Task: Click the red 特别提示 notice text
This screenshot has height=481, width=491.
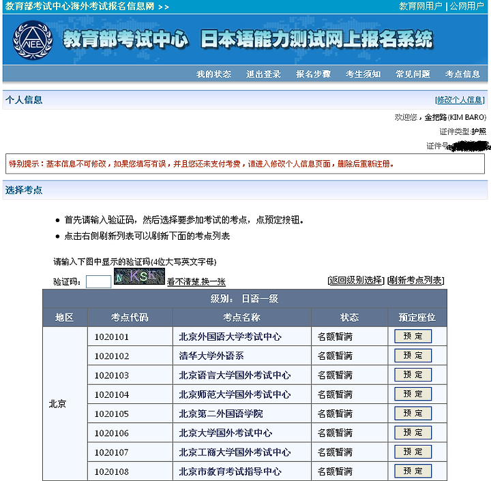Action: [201, 164]
